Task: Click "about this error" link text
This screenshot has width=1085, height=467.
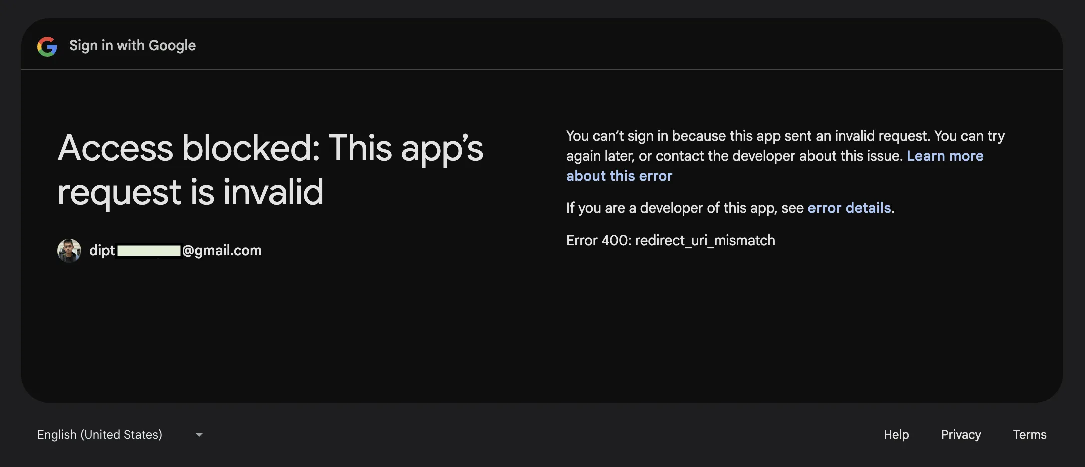Action: pyautogui.click(x=619, y=176)
